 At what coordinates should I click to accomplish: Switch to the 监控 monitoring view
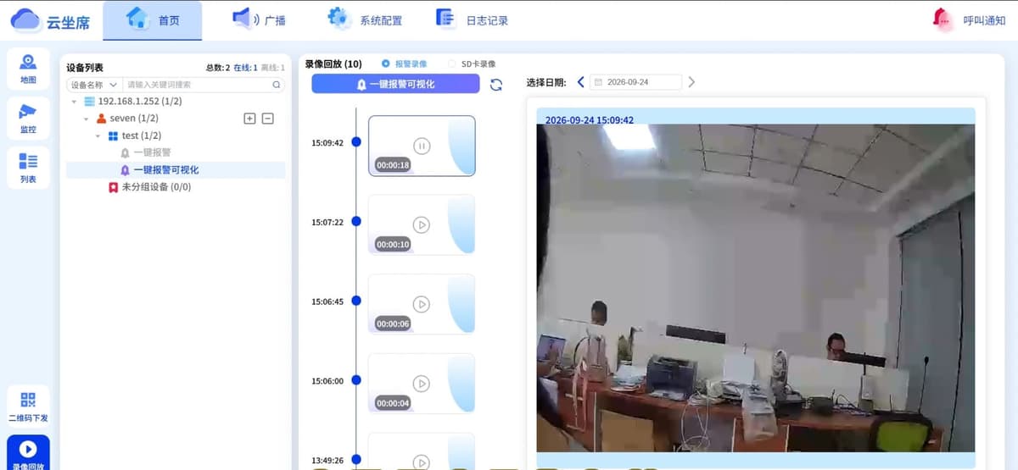click(x=28, y=119)
